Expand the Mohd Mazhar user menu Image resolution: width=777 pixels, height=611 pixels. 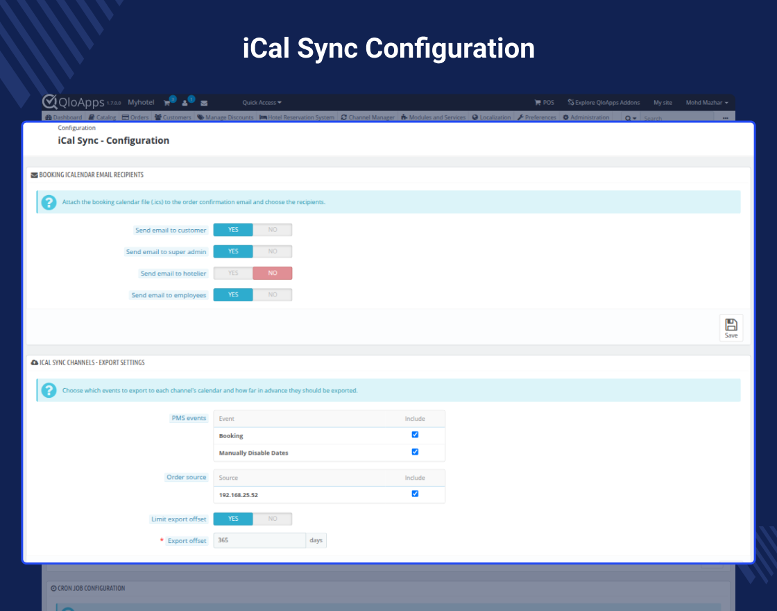point(707,103)
